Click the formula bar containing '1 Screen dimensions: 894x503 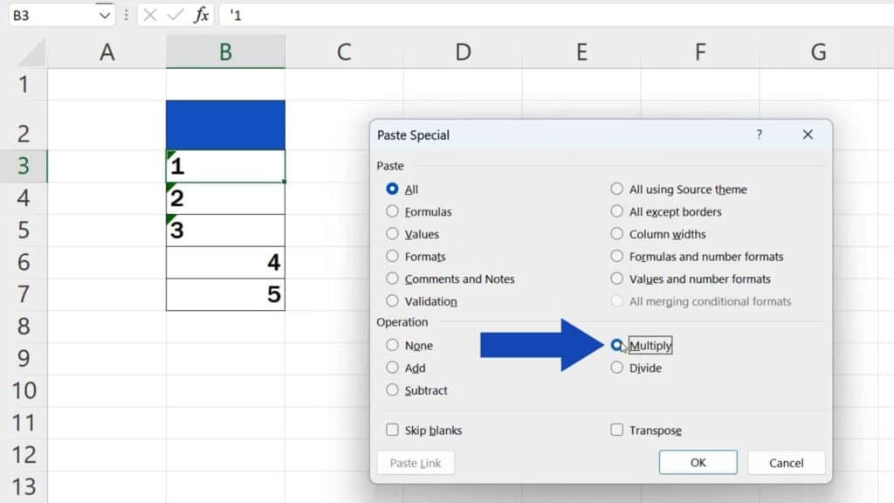click(556, 16)
